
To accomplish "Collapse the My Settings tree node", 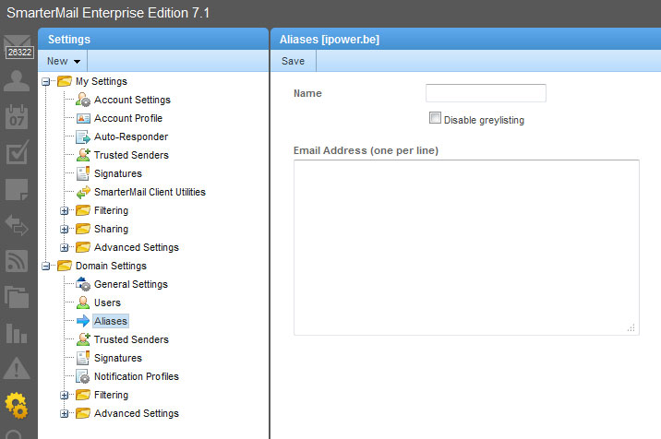I will [47, 81].
